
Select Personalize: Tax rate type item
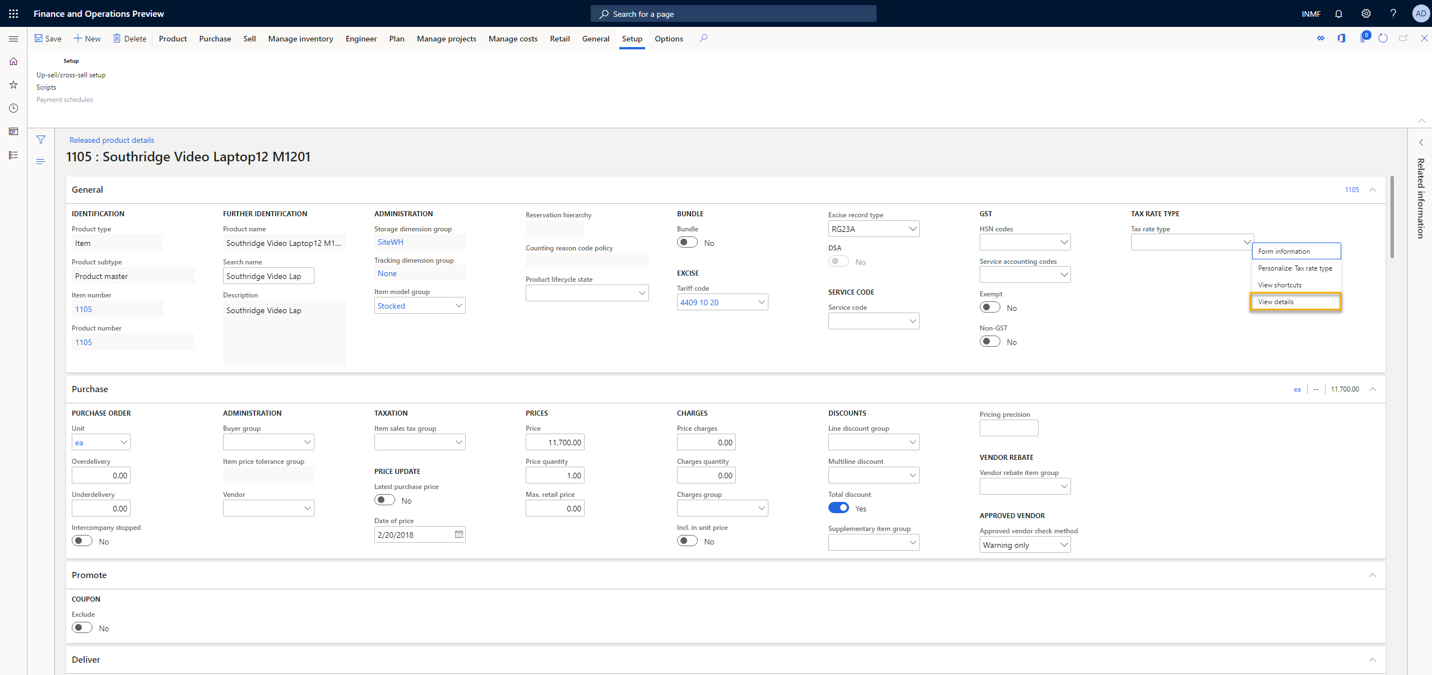pos(1296,268)
